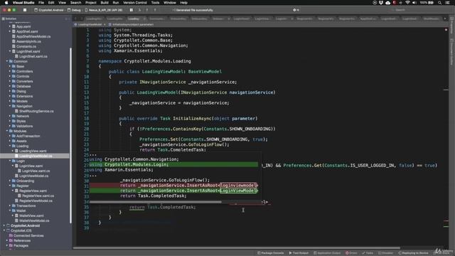Select the Assets folder icon
The image size is (455, 256).
pos(14,141)
